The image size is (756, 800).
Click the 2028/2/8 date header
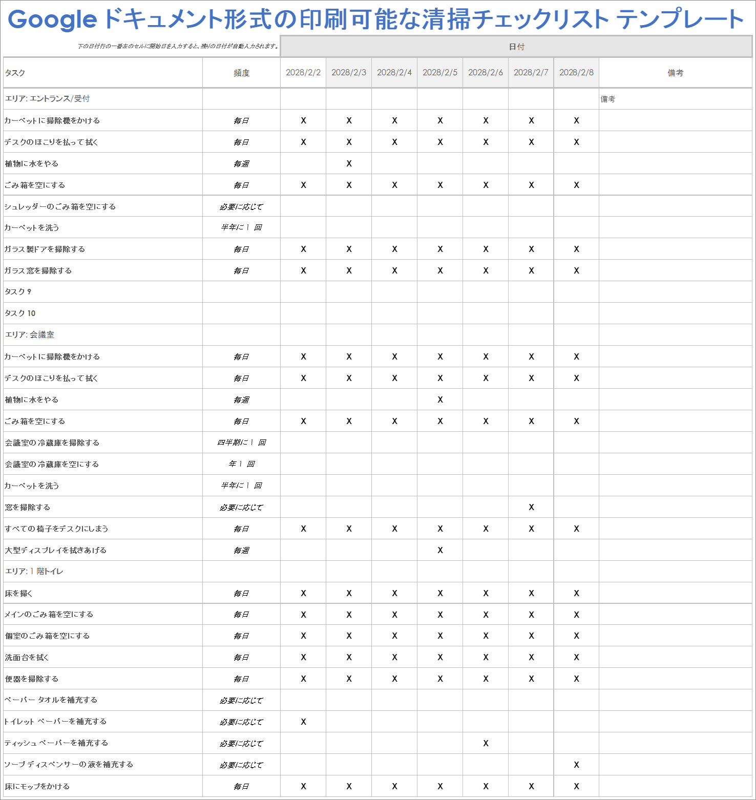tap(577, 73)
